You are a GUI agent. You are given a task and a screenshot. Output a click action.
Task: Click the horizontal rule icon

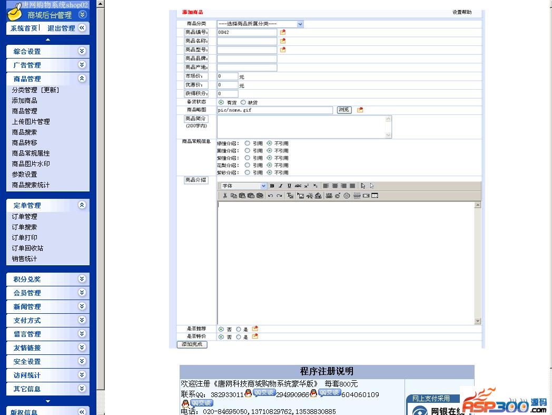357,196
